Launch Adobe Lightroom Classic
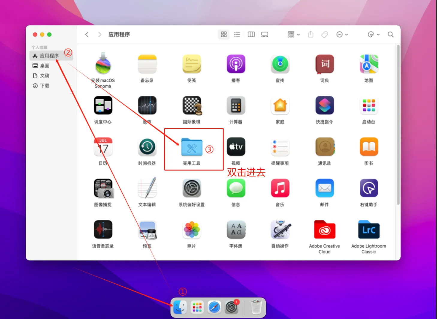The width and height of the screenshot is (437, 319). tap(369, 230)
